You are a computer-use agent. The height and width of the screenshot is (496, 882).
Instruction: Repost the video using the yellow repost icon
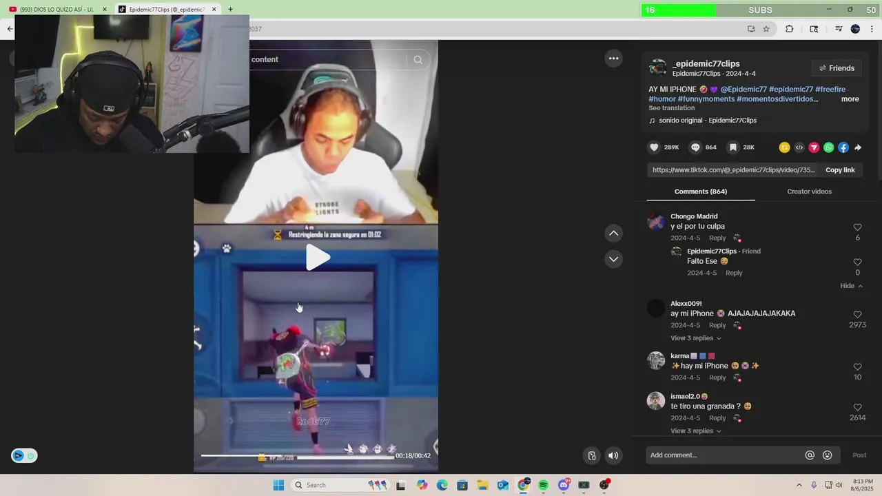784,147
